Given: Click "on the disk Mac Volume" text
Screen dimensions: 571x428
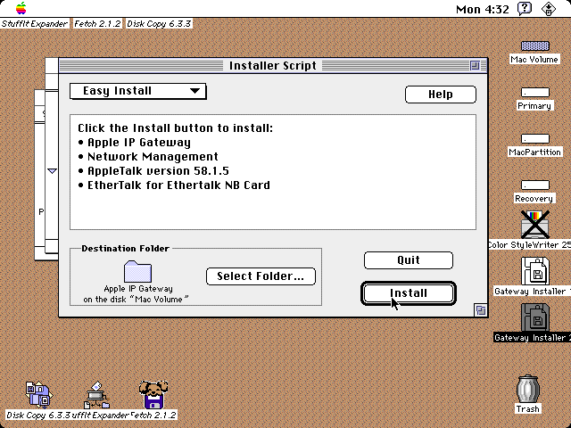Looking at the screenshot, I should [137, 300].
